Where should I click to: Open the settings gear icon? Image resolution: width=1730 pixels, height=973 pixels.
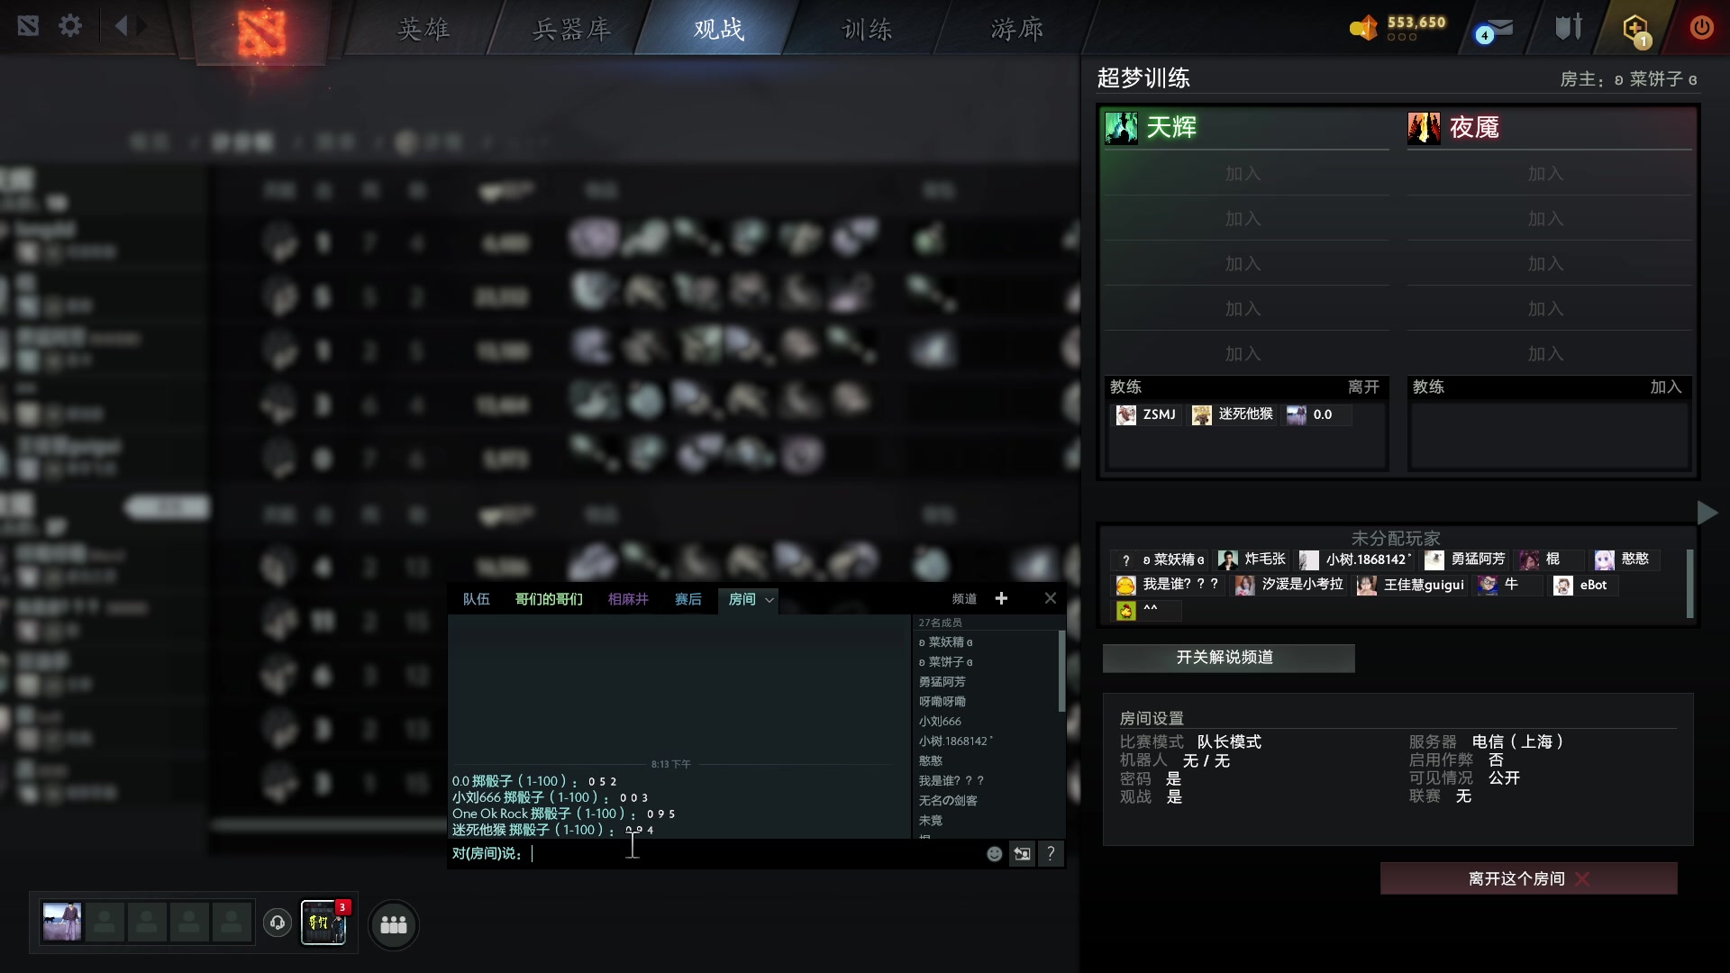70,26
